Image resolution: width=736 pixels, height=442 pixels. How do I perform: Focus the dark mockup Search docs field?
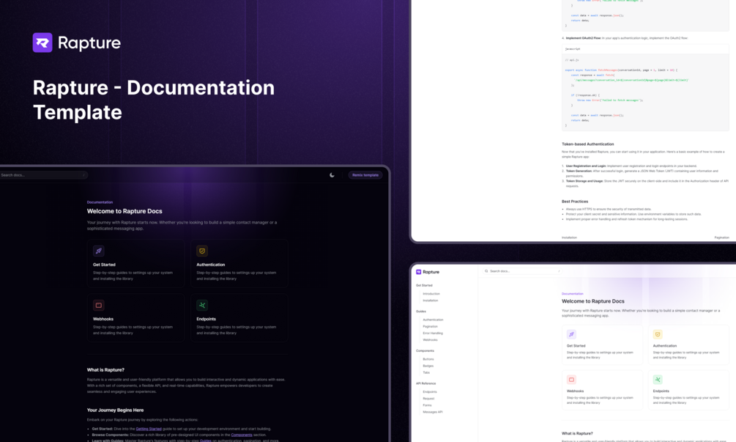tap(44, 175)
